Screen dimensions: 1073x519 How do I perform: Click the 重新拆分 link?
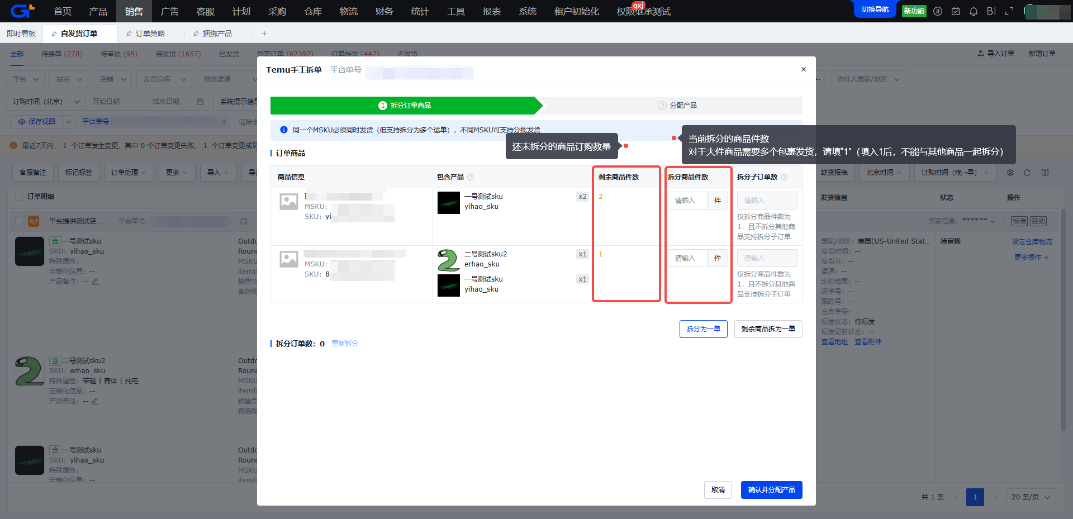point(345,344)
